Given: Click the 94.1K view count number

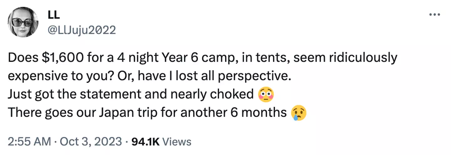Looking at the screenshot, I should 145,142.
